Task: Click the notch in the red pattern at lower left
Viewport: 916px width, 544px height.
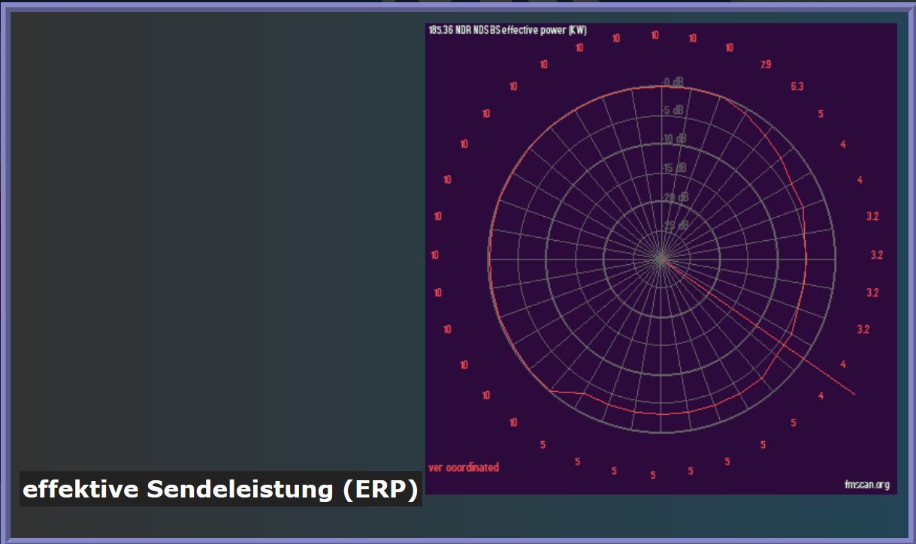Action: coord(553,391)
